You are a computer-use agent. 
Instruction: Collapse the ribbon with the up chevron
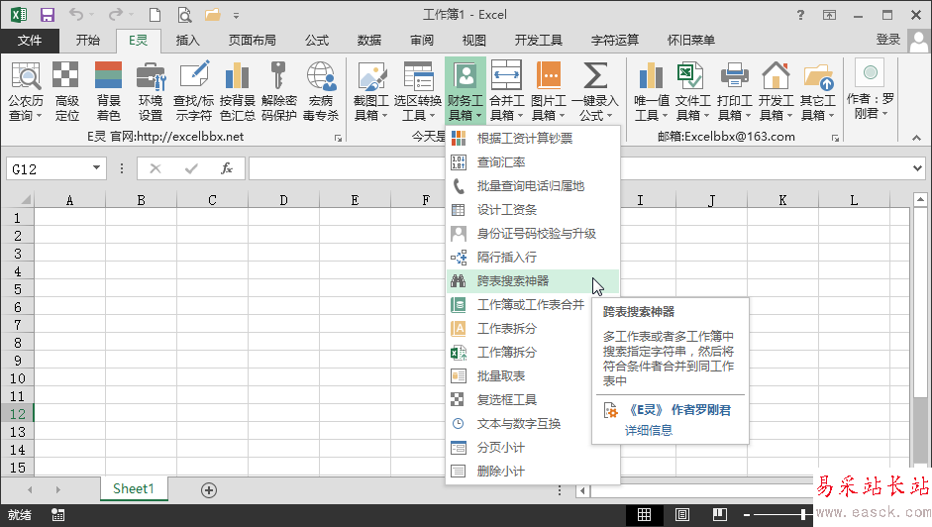point(916,138)
